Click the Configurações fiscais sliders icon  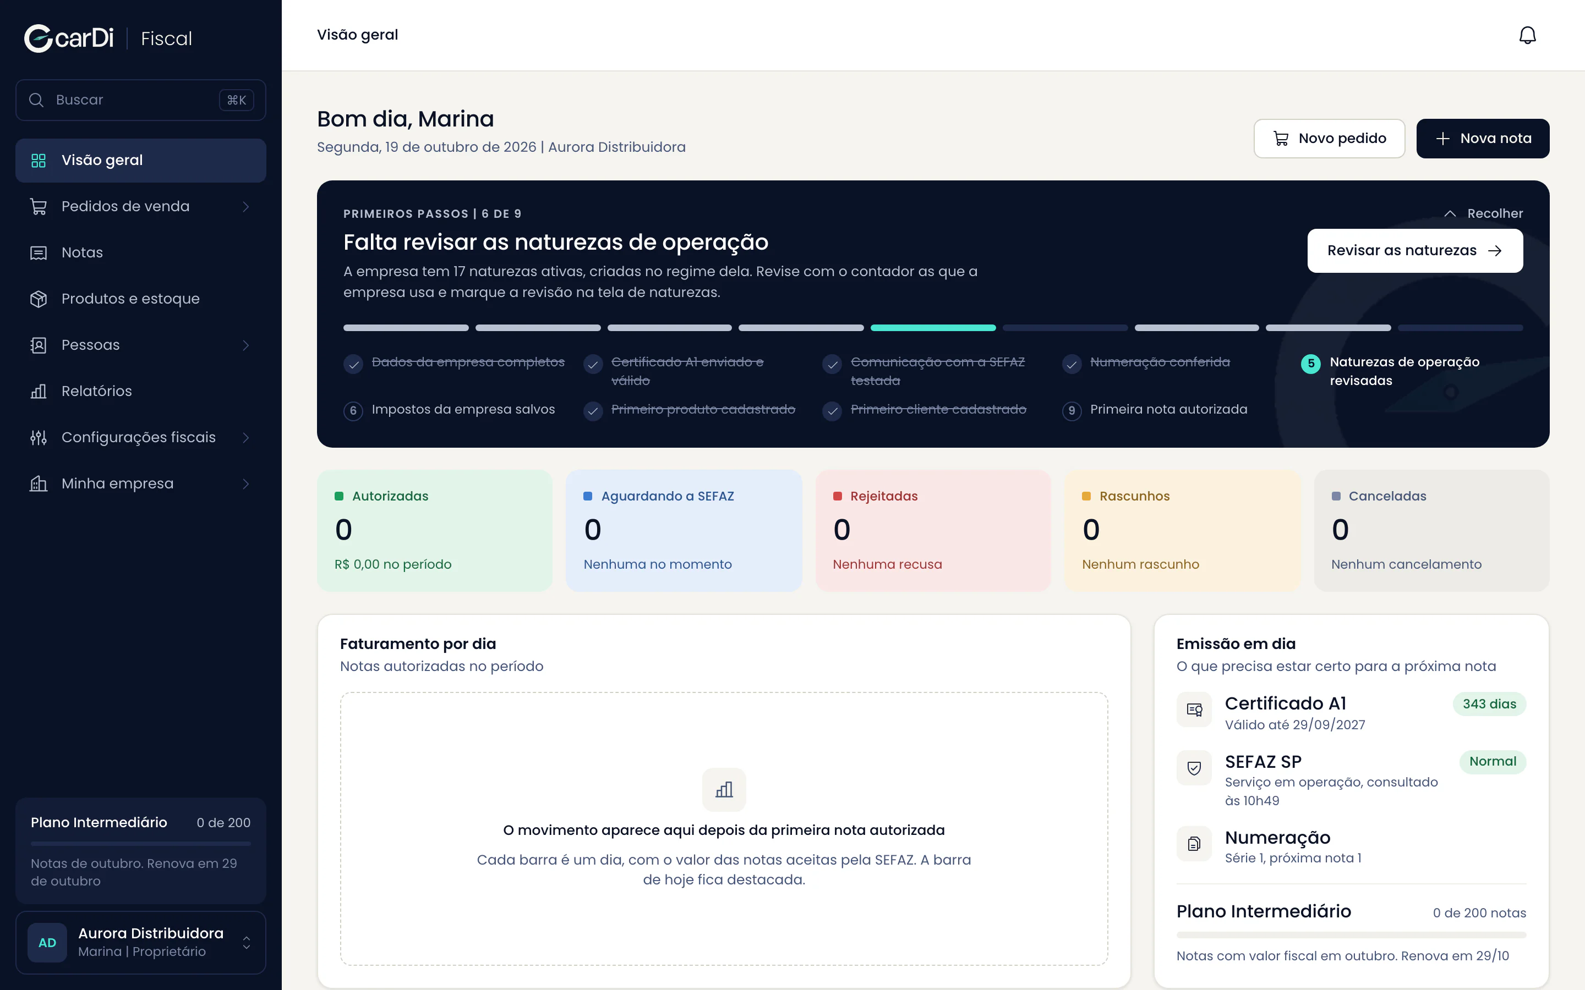click(x=39, y=437)
